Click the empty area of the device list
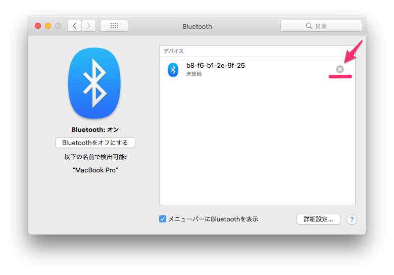This screenshot has height=275, width=394. point(257,147)
